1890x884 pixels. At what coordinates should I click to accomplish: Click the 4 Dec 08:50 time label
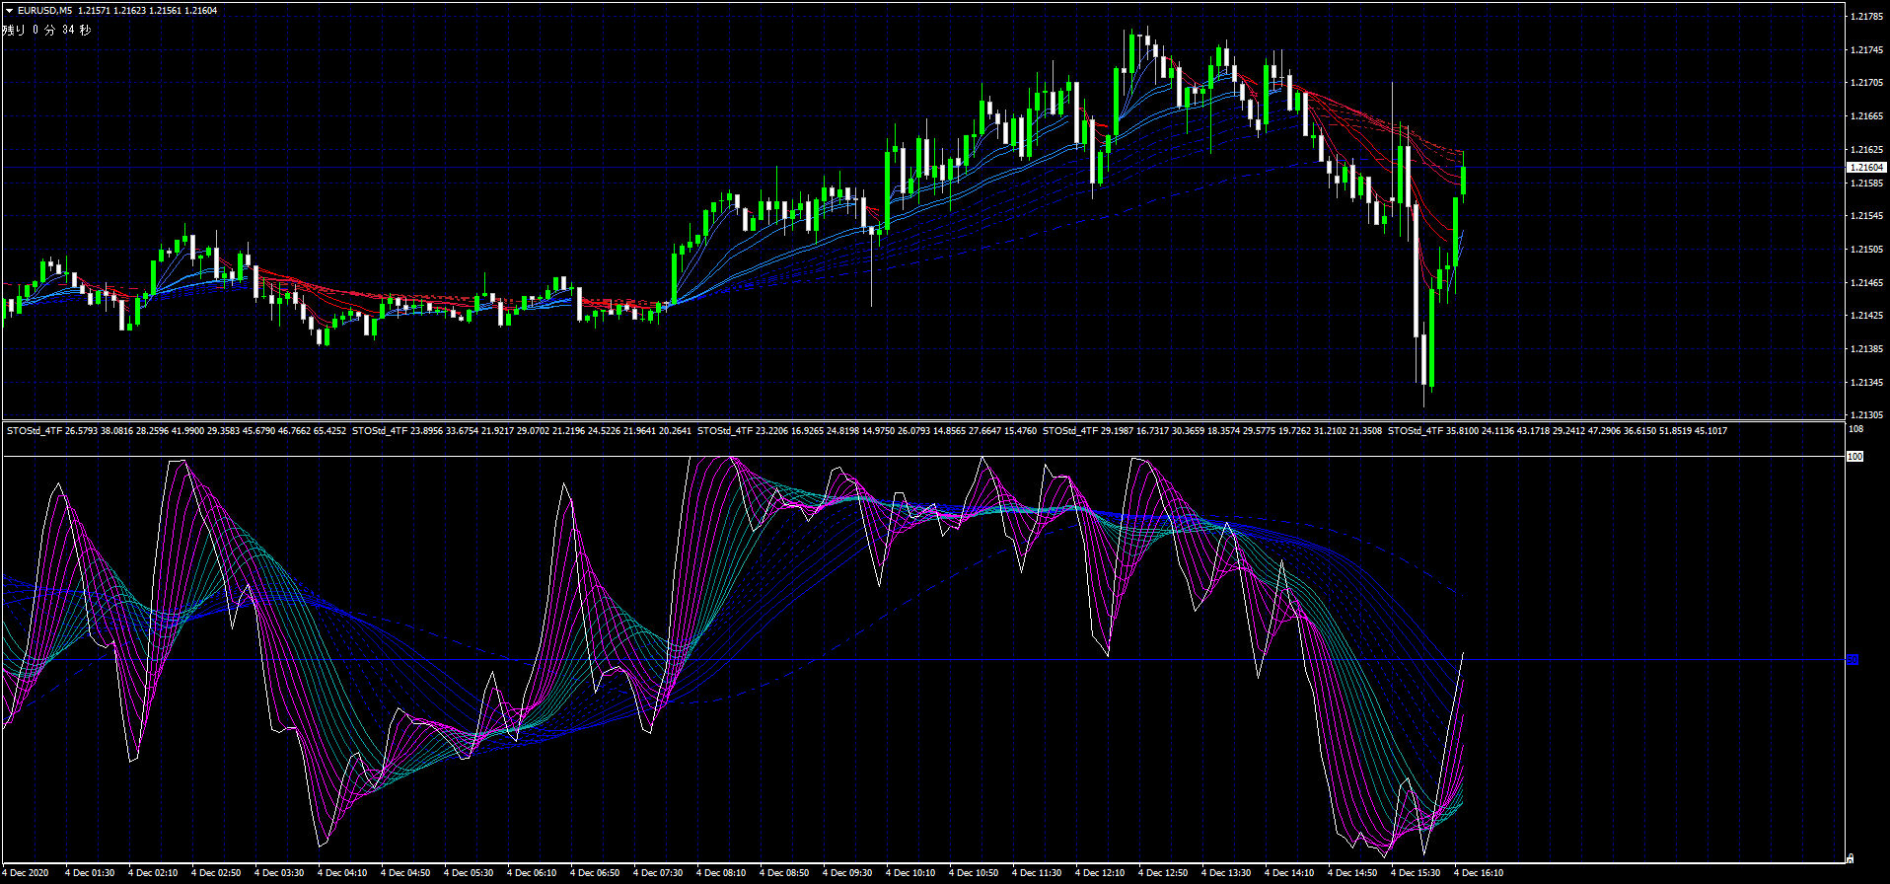784,873
